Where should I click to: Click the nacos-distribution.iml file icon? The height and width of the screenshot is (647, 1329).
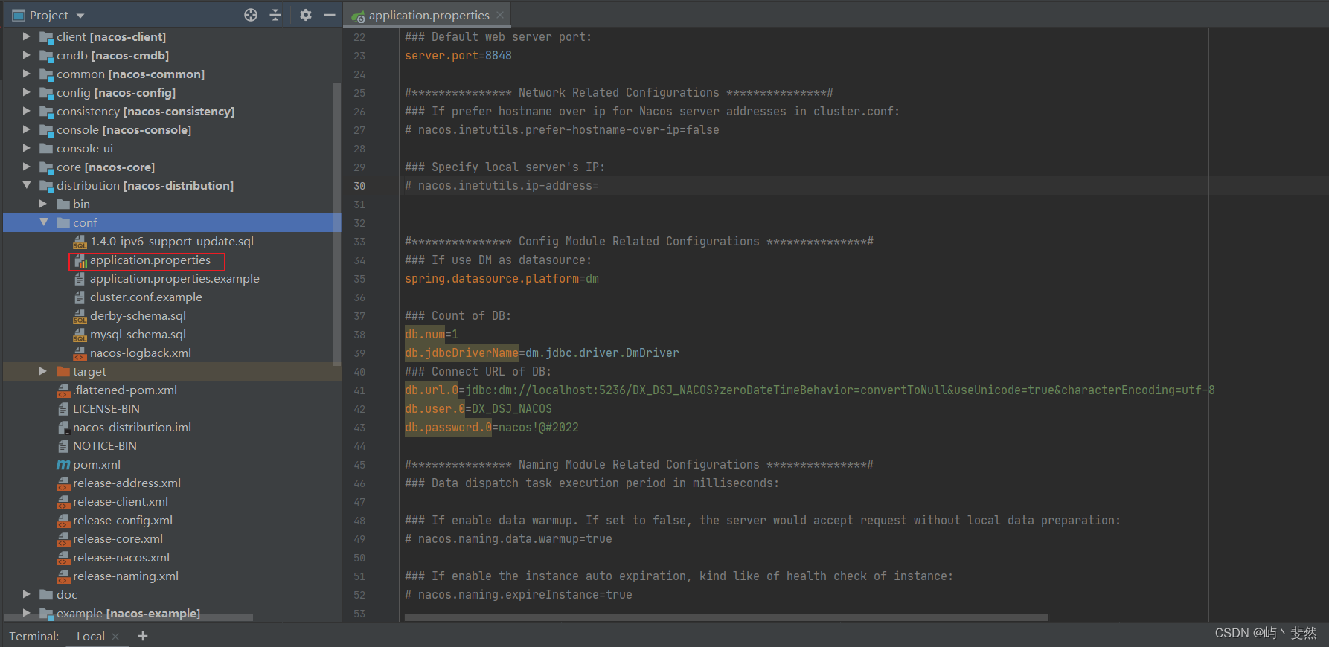pyautogui.click(x=63, y=428)
